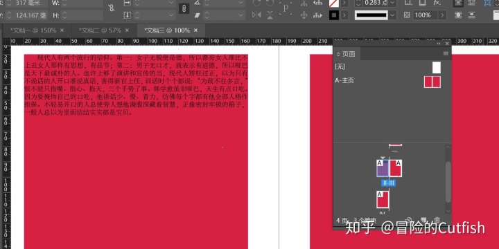Open the fx effects menu
Screen dimensions: 499x249
point(437,3)
